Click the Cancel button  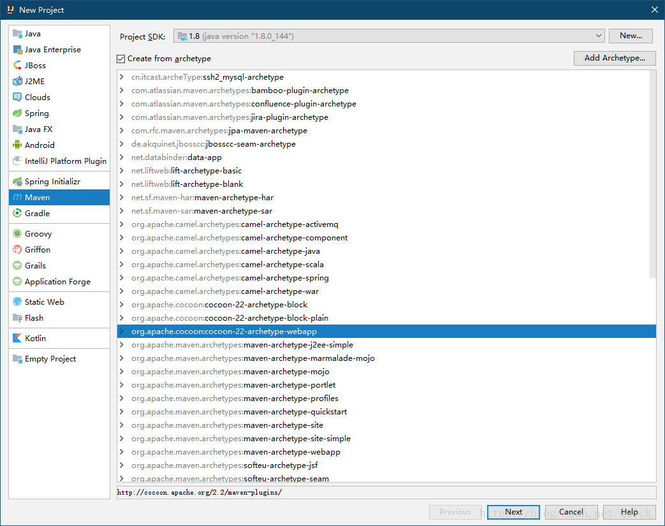click(x=571, y=512)
